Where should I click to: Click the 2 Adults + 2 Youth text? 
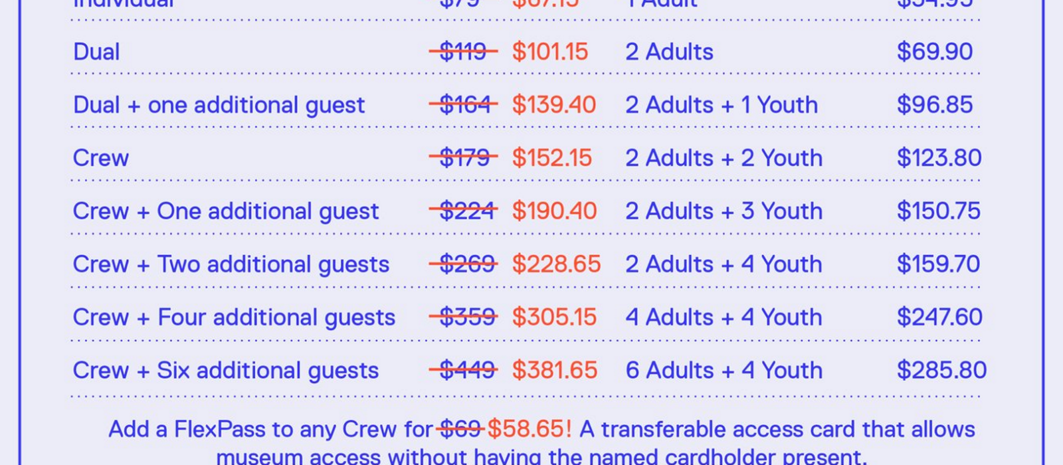(x=724, y=158)
